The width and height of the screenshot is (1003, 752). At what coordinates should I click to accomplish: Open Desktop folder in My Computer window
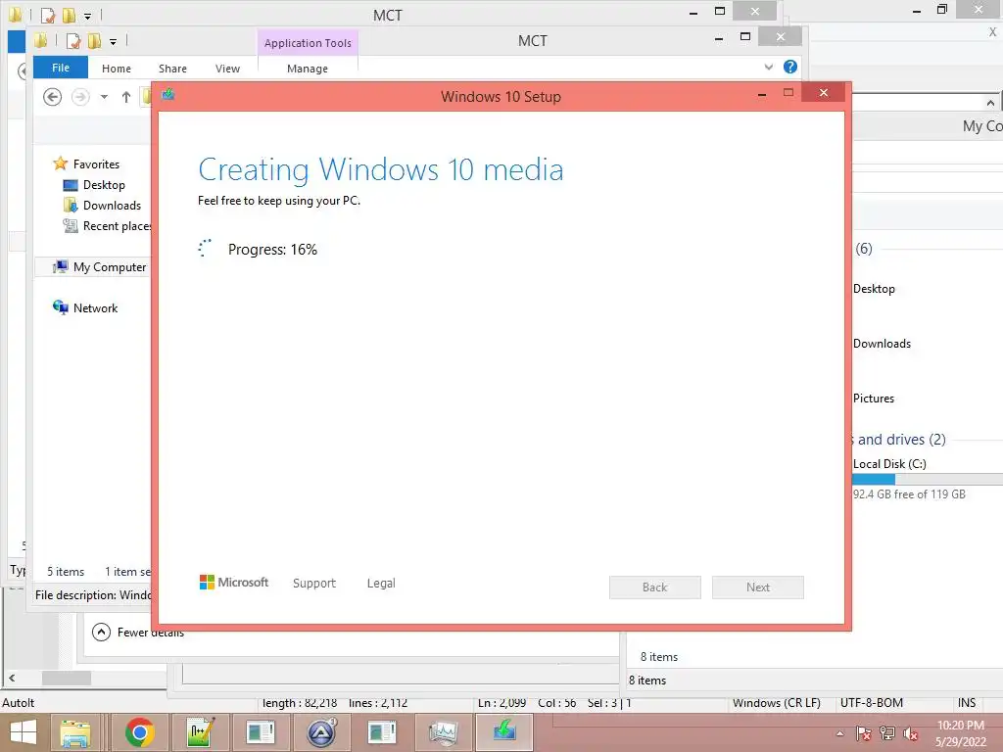874,289
